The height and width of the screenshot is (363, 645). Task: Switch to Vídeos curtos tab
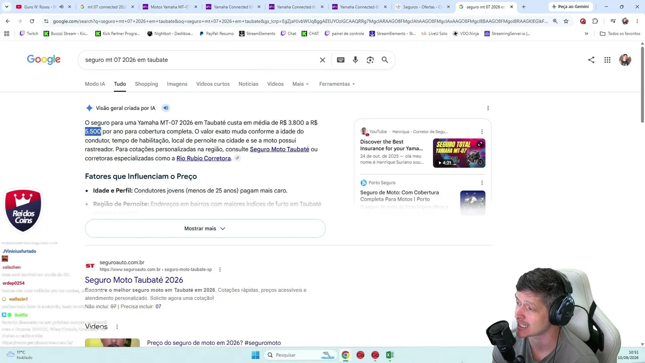click(213, 84)
